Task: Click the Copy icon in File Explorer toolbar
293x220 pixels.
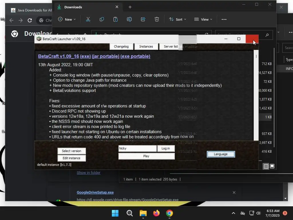Action: 102,19
